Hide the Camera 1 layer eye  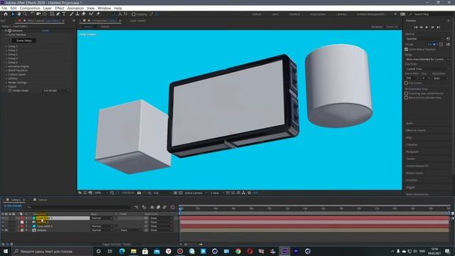pos(3,222)
